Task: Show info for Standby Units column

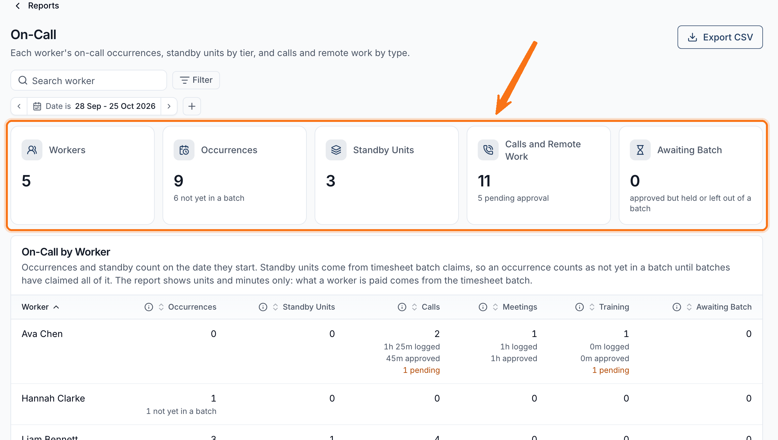Action: click(263, 307)
